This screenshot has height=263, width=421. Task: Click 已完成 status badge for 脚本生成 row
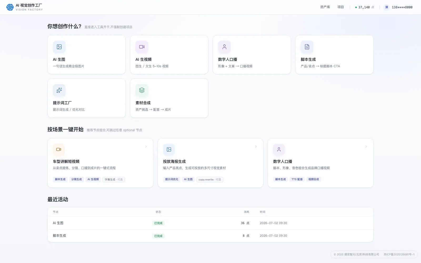click(158, 236)
